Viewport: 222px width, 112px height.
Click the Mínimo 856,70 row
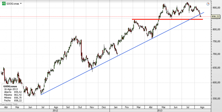[x=13, y=98]
